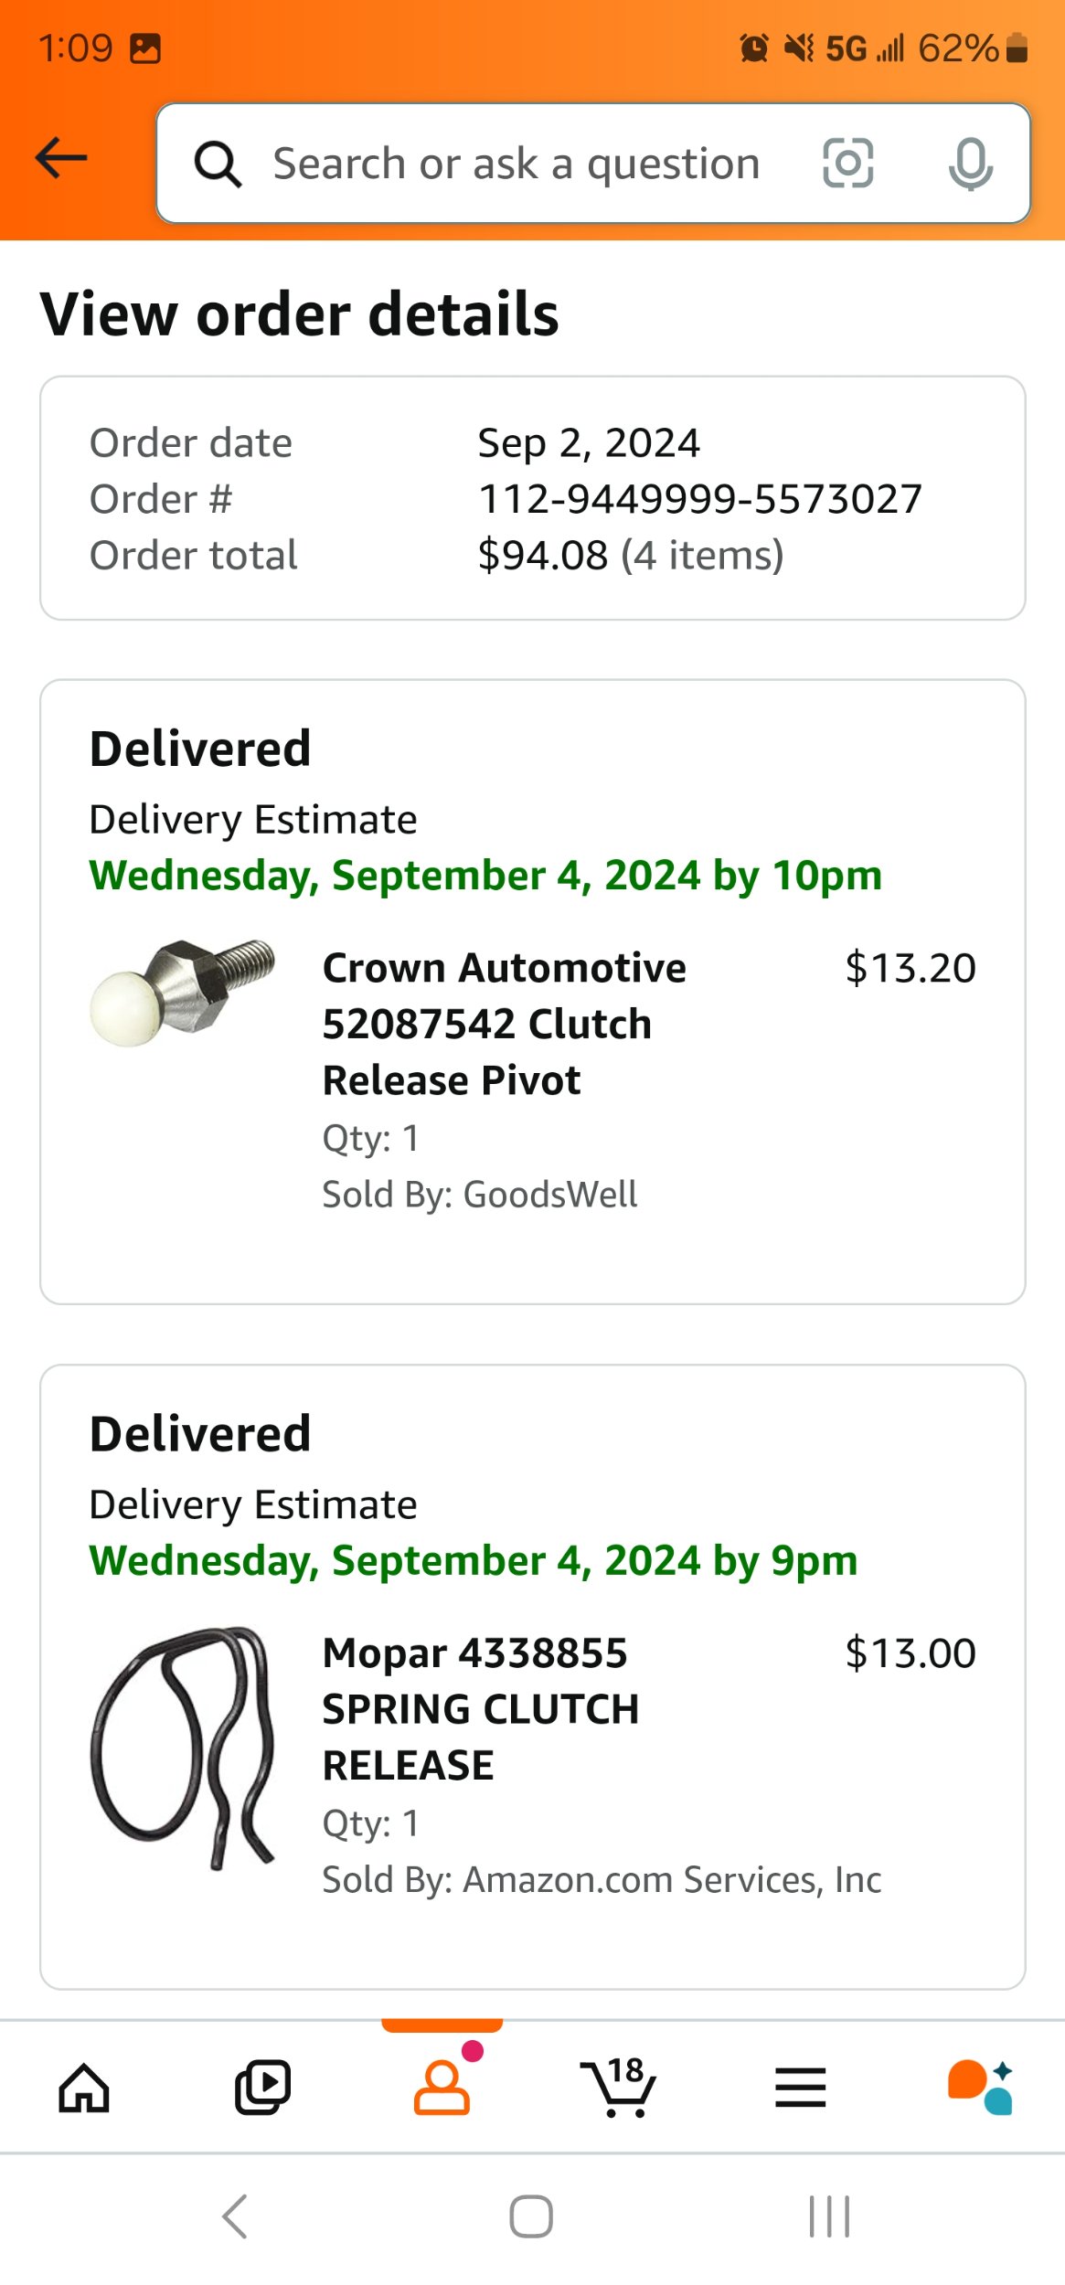Open Mopar 4338855 Spring Clutch Release product
The height and width of the screenshot is (2285, 1065).
click(x=480, y=1709)
